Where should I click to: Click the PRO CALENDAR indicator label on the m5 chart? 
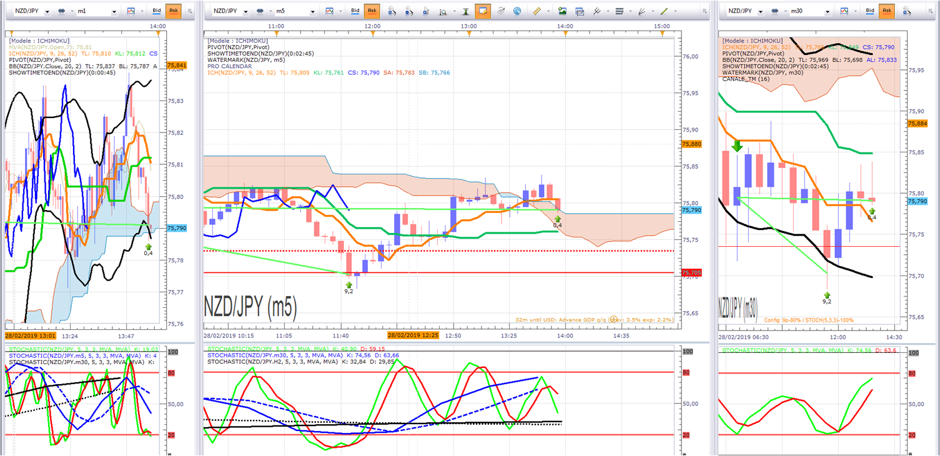pyautogui.click(x=229, y=66)
